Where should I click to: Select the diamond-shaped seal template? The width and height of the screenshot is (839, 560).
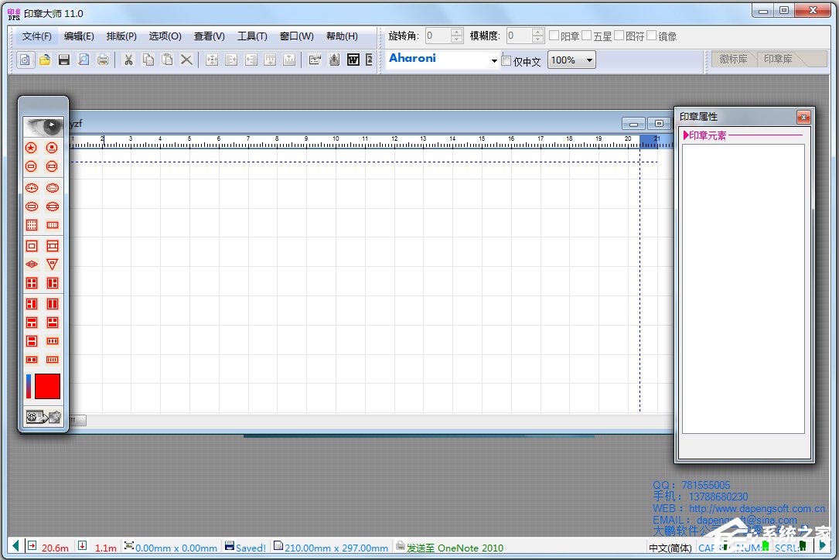tap(32, 264)
